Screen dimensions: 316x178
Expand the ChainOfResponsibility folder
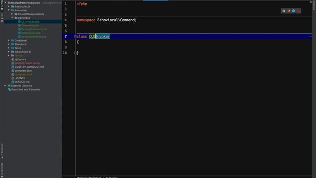click(12, 14)
